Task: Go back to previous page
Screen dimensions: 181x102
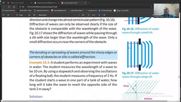Action: coord(4,7)
